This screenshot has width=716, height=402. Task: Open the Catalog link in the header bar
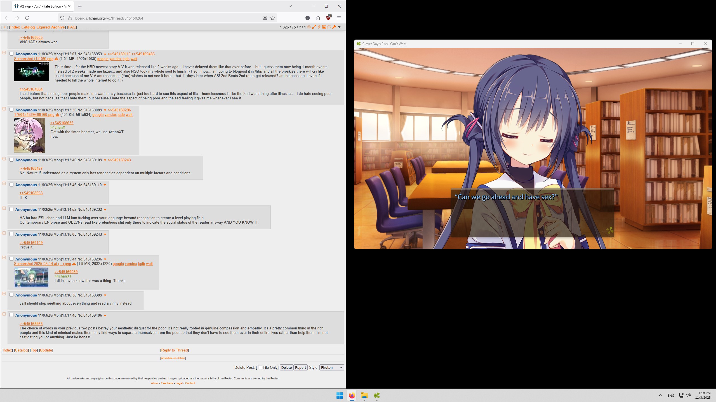[x=28, y=27]
